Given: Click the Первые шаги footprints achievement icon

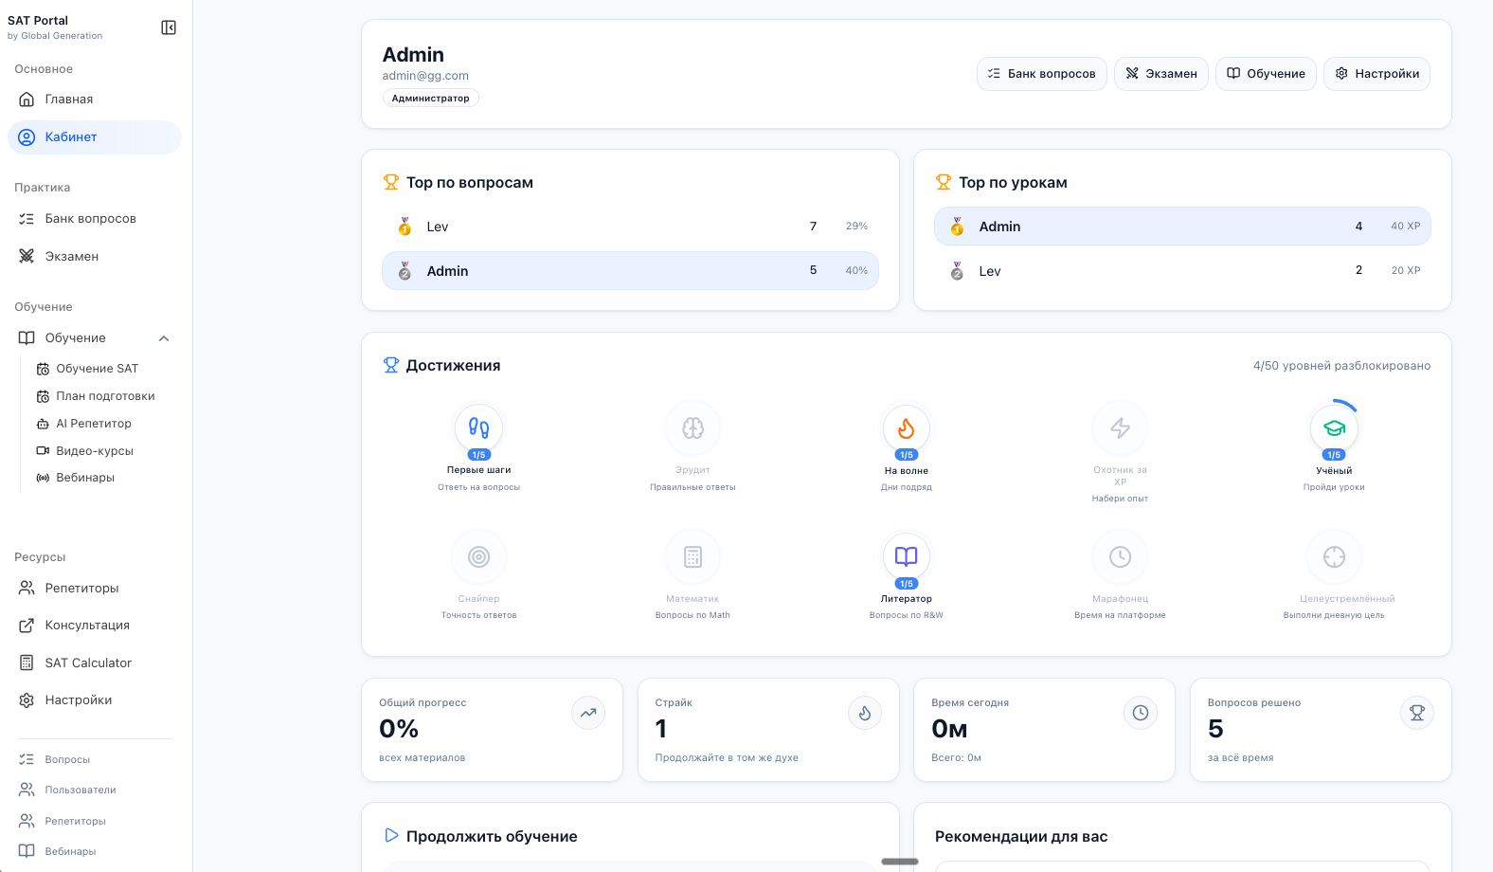Looking at the screenshot, I should pos(478,428).
